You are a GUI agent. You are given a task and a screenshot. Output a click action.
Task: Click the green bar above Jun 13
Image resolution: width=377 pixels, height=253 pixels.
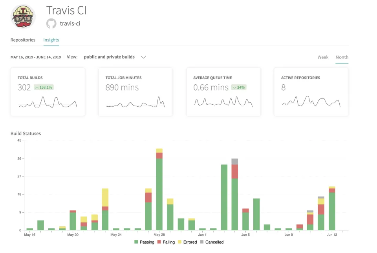click(x=332, y=211)
